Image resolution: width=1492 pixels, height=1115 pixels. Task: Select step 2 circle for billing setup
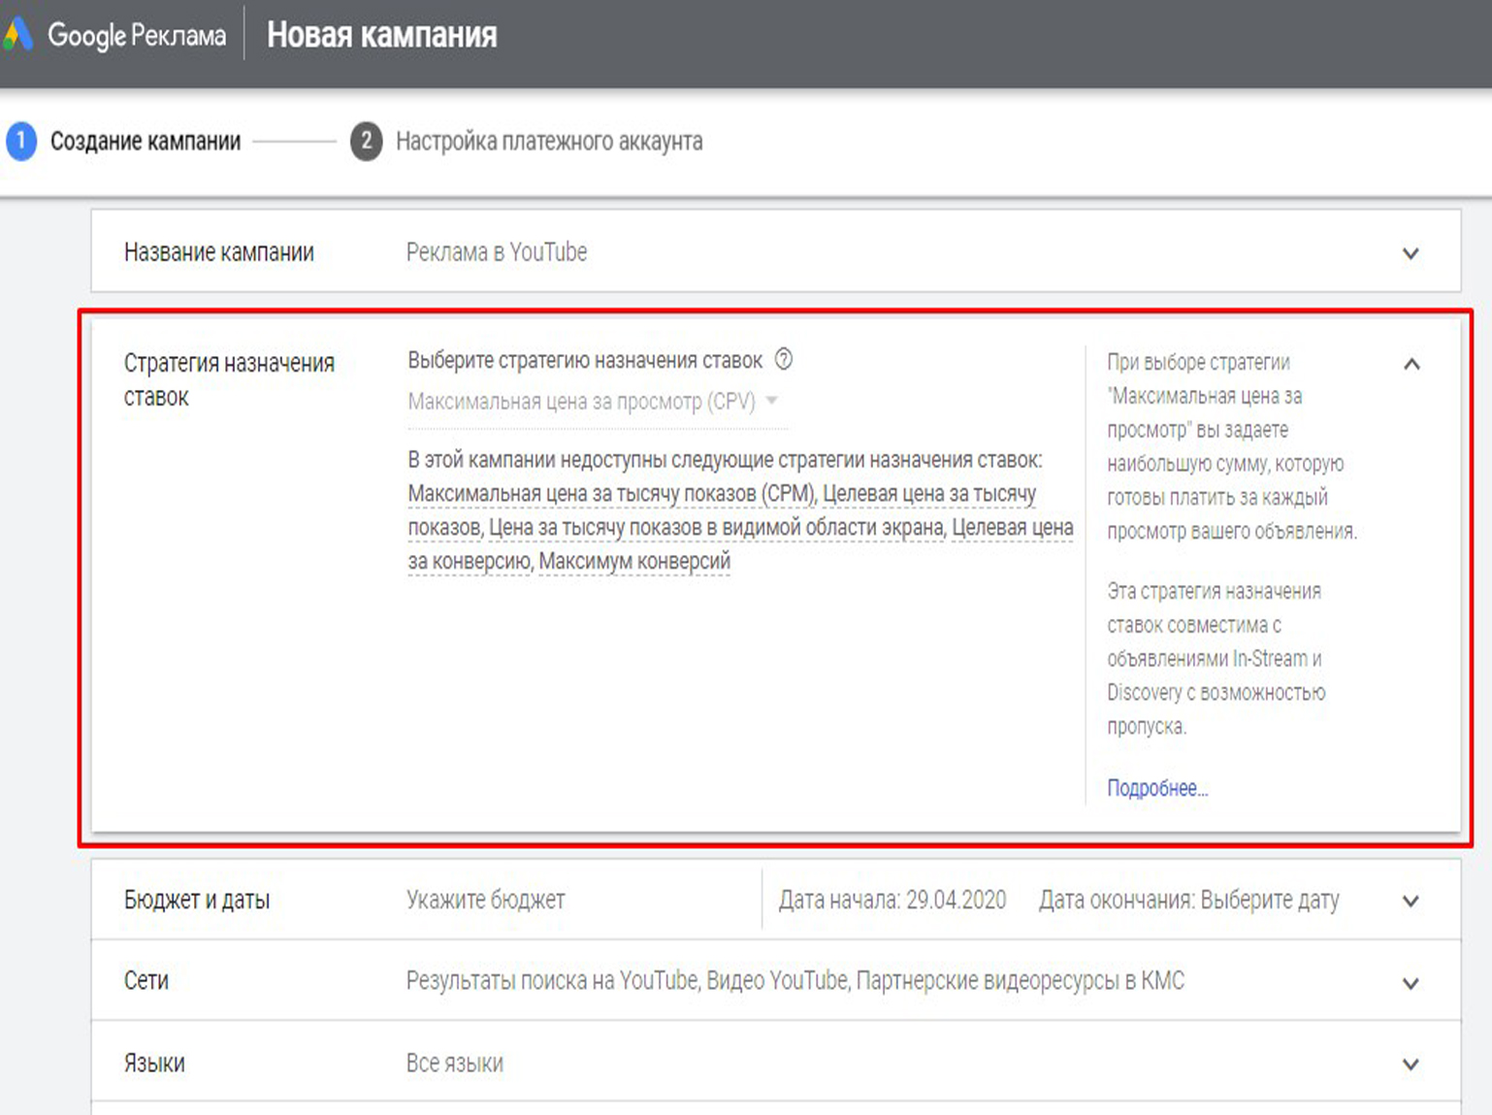(366, 142)
